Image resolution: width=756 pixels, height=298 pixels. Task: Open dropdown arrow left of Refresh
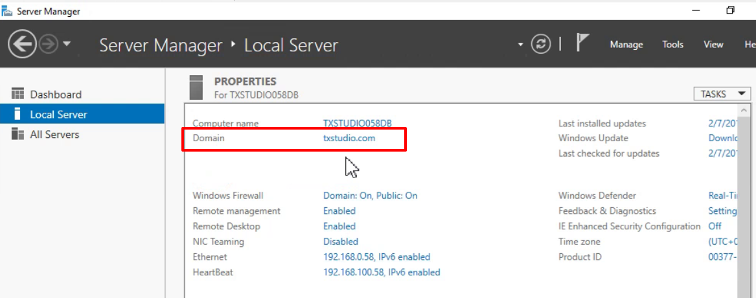(x=520, y=45)
